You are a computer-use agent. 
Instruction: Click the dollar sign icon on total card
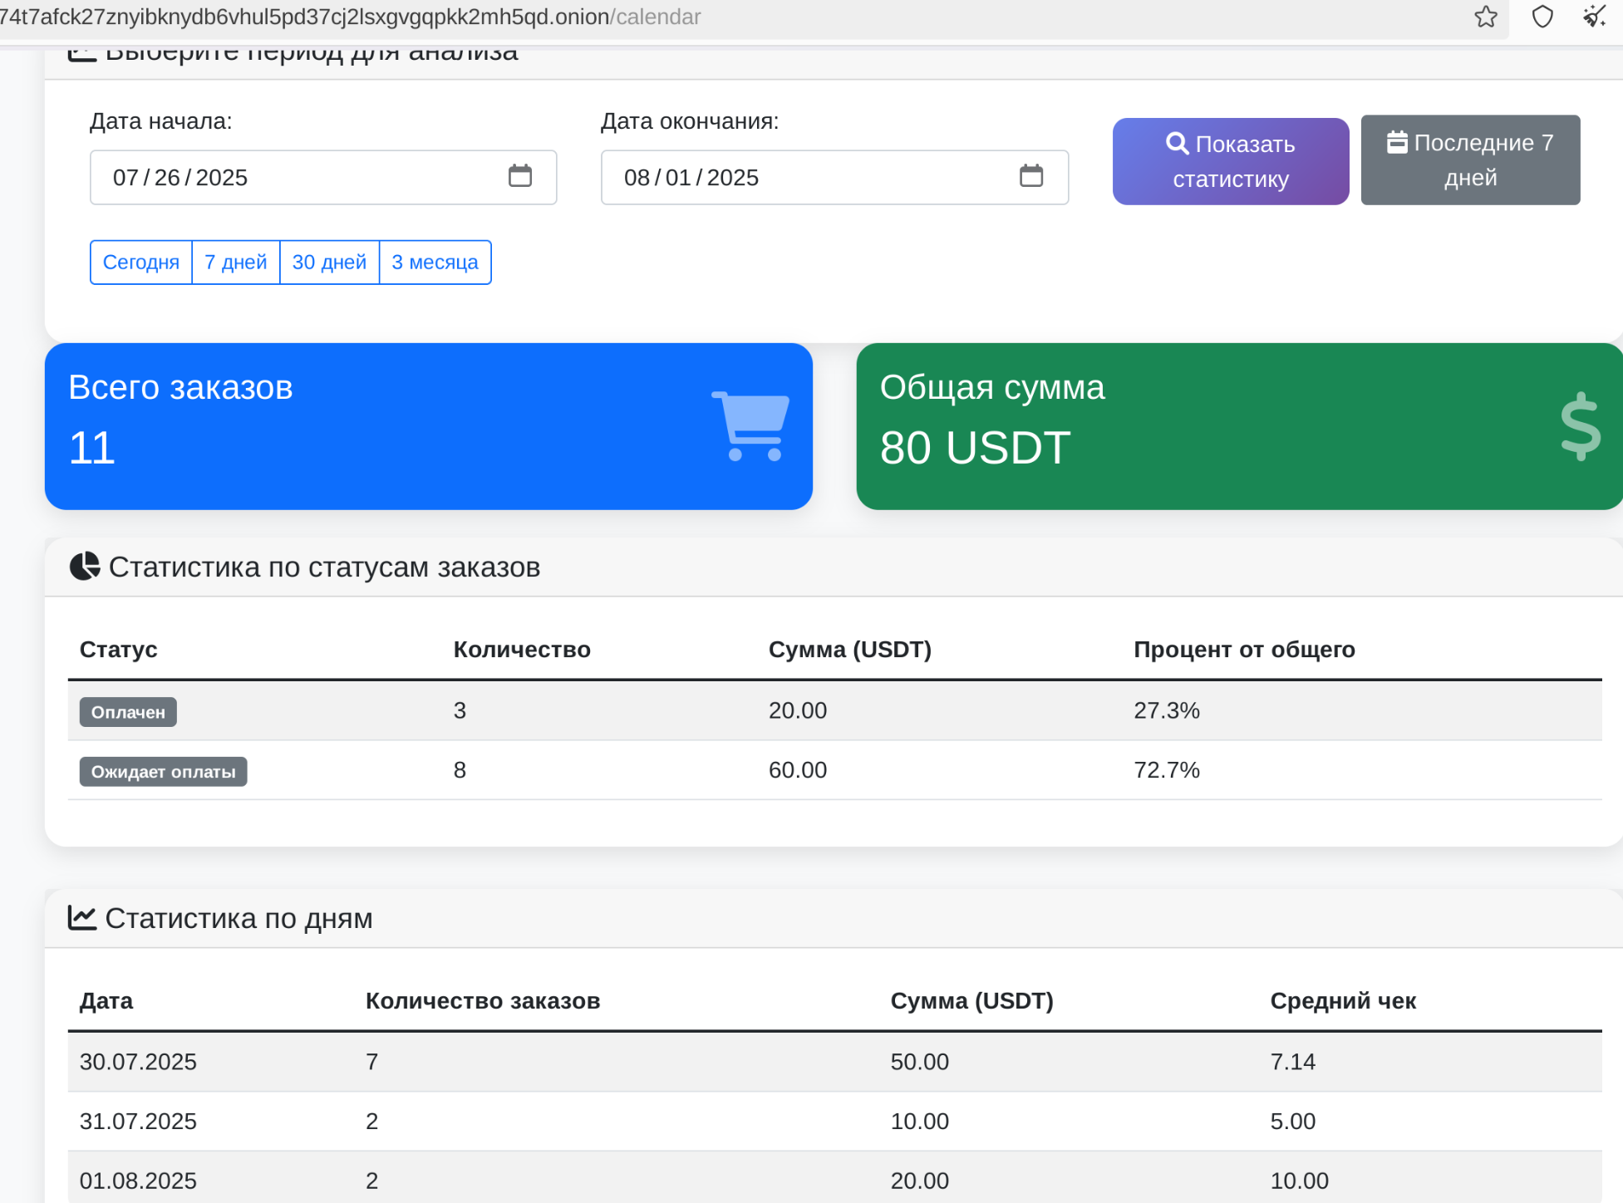click(x=1580, y=425)
